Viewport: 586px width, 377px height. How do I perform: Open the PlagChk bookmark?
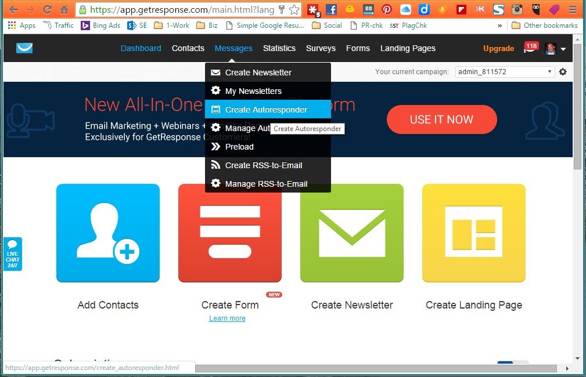pyautogui.click(x=408, y=26)
